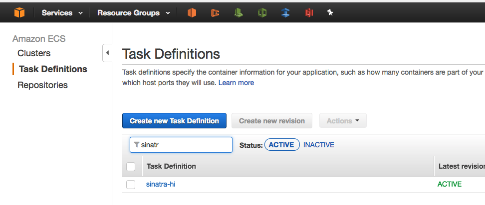Open Repositories in the sidebar

click(x=43, y=85)
